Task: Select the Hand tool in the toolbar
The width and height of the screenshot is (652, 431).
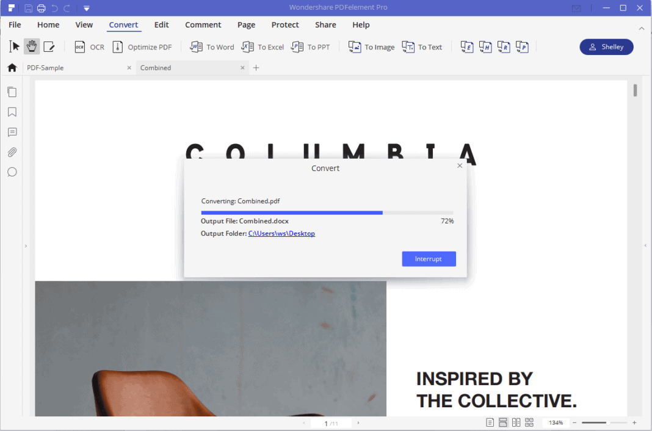Action: click(x=31, y=46)
